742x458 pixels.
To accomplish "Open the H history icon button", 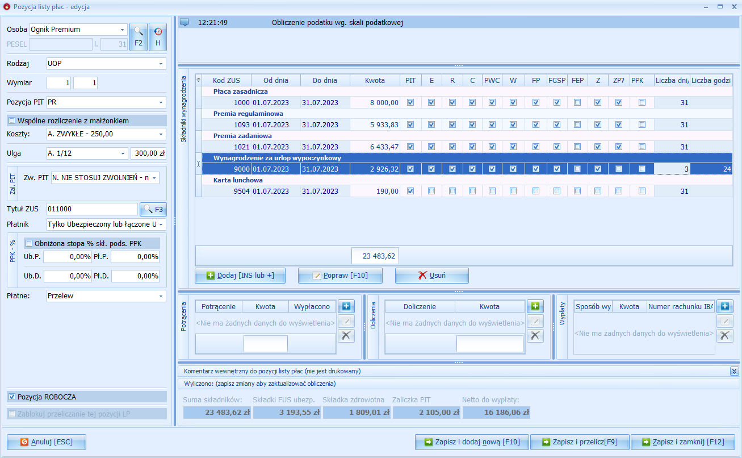I will click(x=158, y=37).
